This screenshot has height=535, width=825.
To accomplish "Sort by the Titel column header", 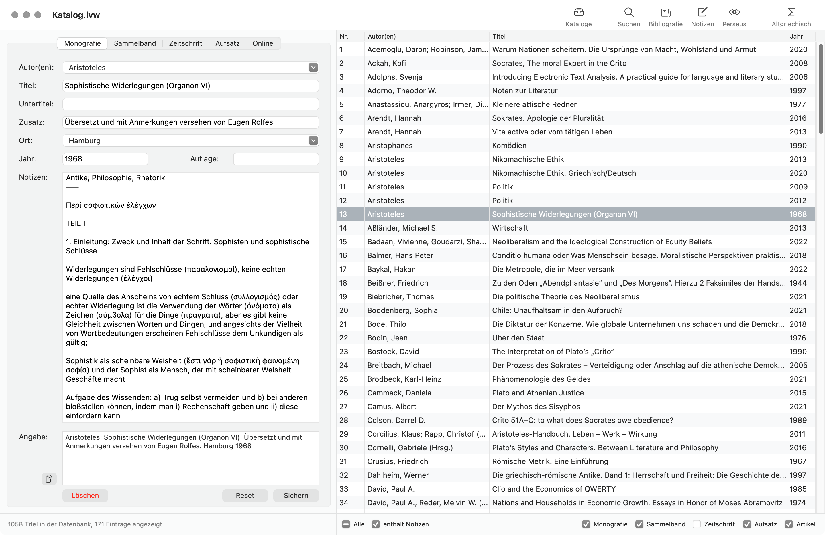I will click(638, 36).
